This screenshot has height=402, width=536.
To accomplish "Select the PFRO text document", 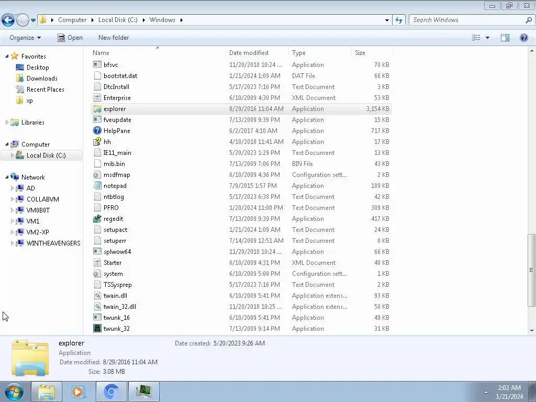I will click(x=111, y=207).
